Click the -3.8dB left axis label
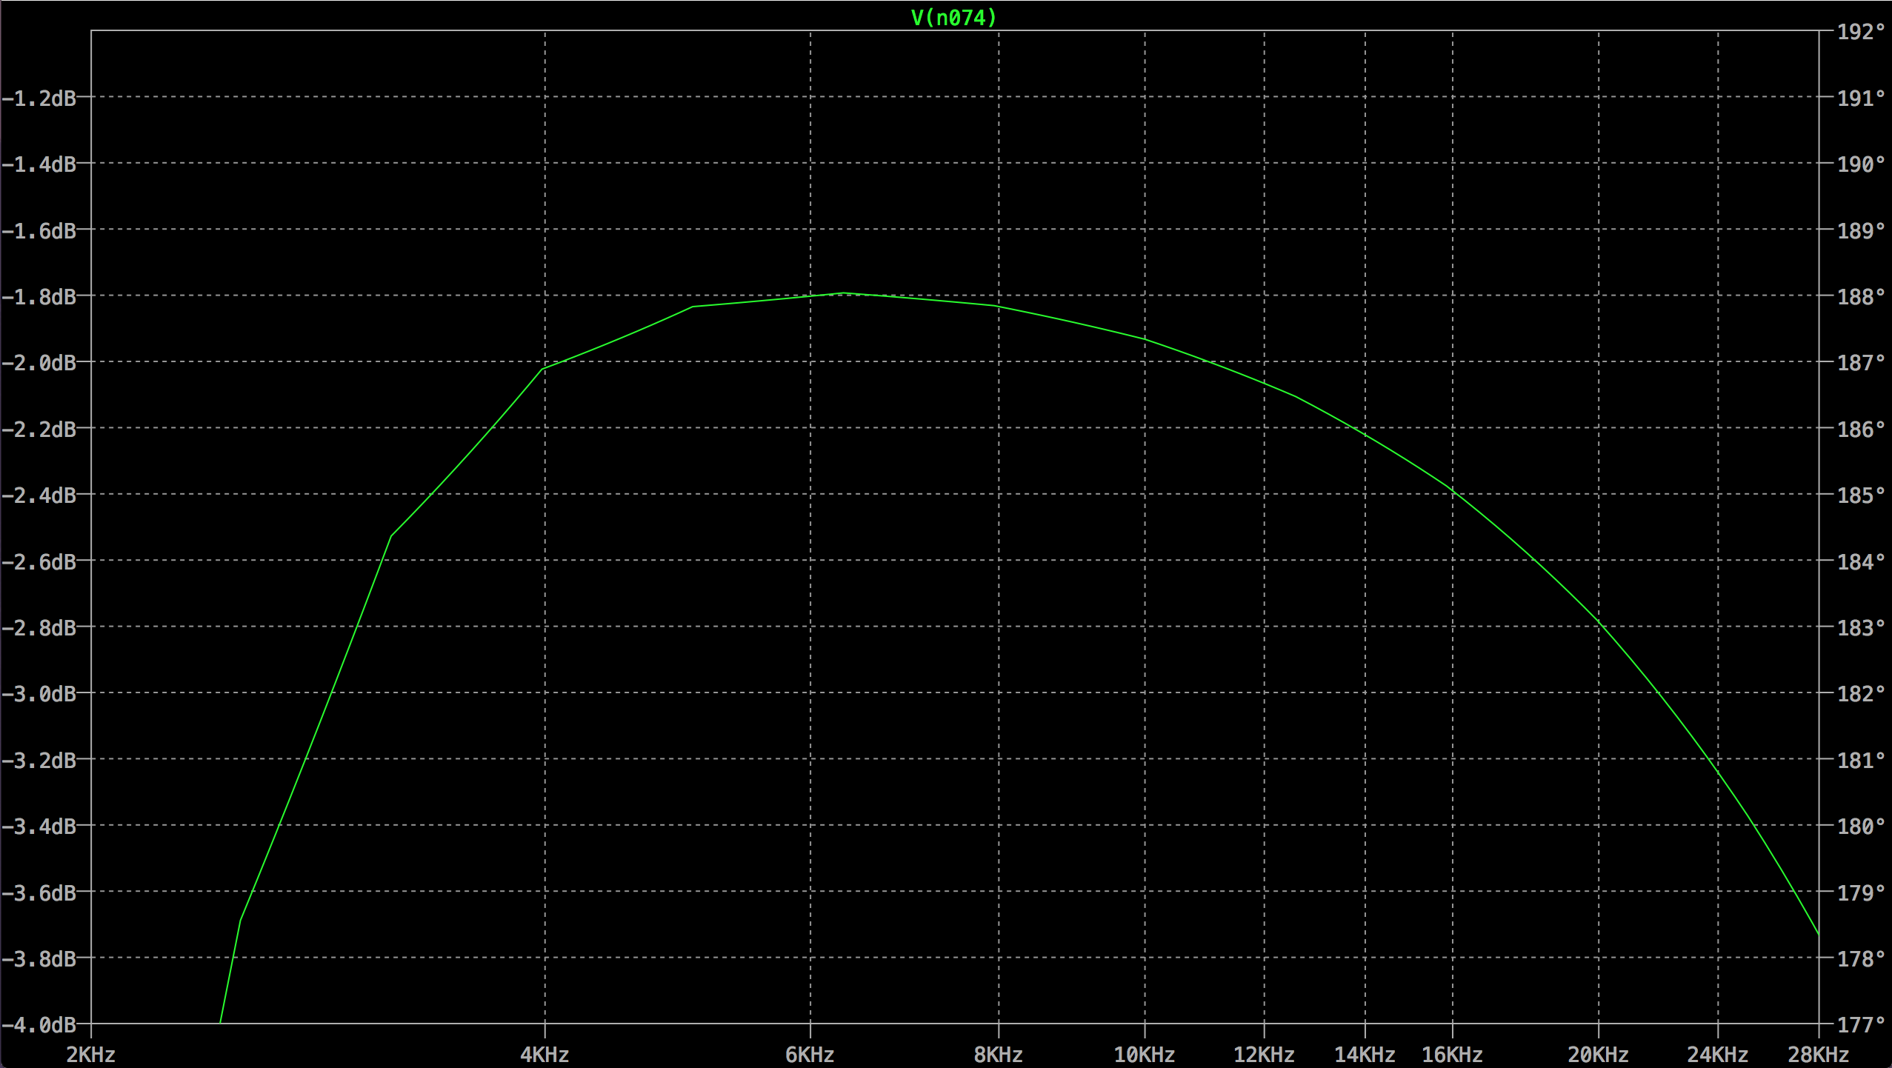1892x1068 pixels. (x=39, y=958)
